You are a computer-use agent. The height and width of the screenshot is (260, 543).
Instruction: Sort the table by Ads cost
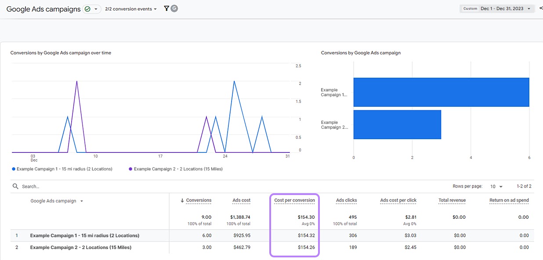pos(241,200)
